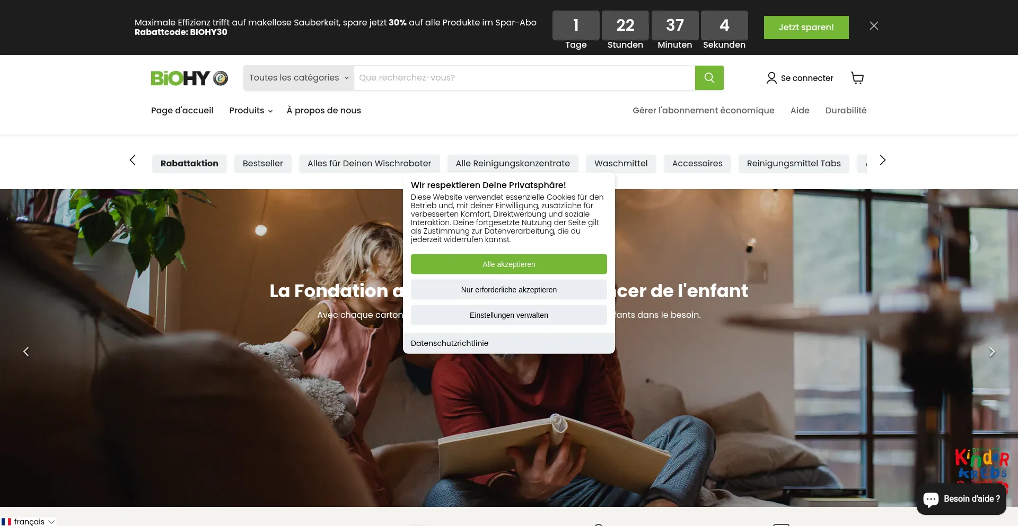Open the shopping cart icon

point(857,78)
